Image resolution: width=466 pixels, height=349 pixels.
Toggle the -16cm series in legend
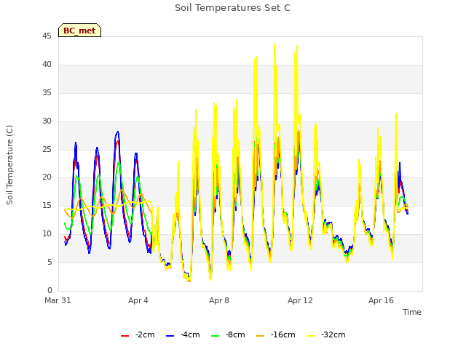coord(276,334)
